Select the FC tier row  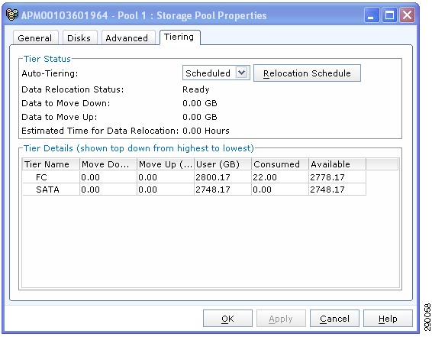[194, 177]
